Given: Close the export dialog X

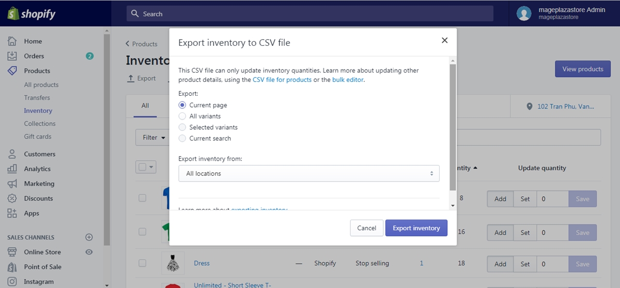Looking at the screenshot, I should coord(444,40).
